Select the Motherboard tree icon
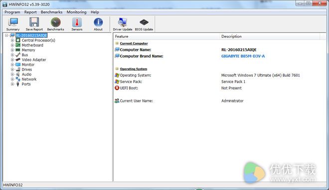The height and width of the screenshot is (190, 329). pos(18,45)
